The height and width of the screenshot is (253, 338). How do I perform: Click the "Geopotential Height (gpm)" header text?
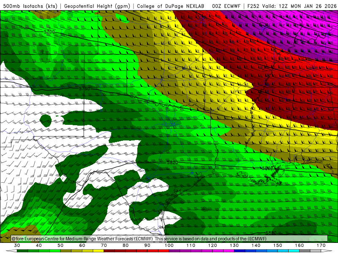pos(97,6)
